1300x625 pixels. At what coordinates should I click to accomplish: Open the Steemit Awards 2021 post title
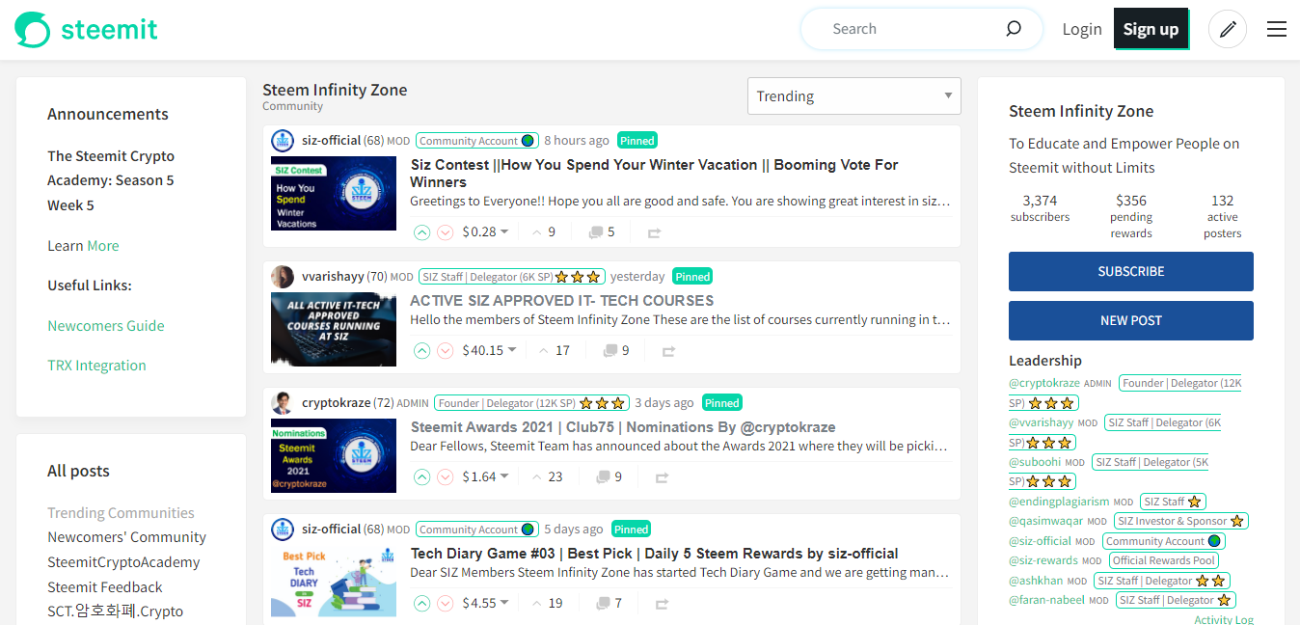pyautogui.click(x=623, y=427)
